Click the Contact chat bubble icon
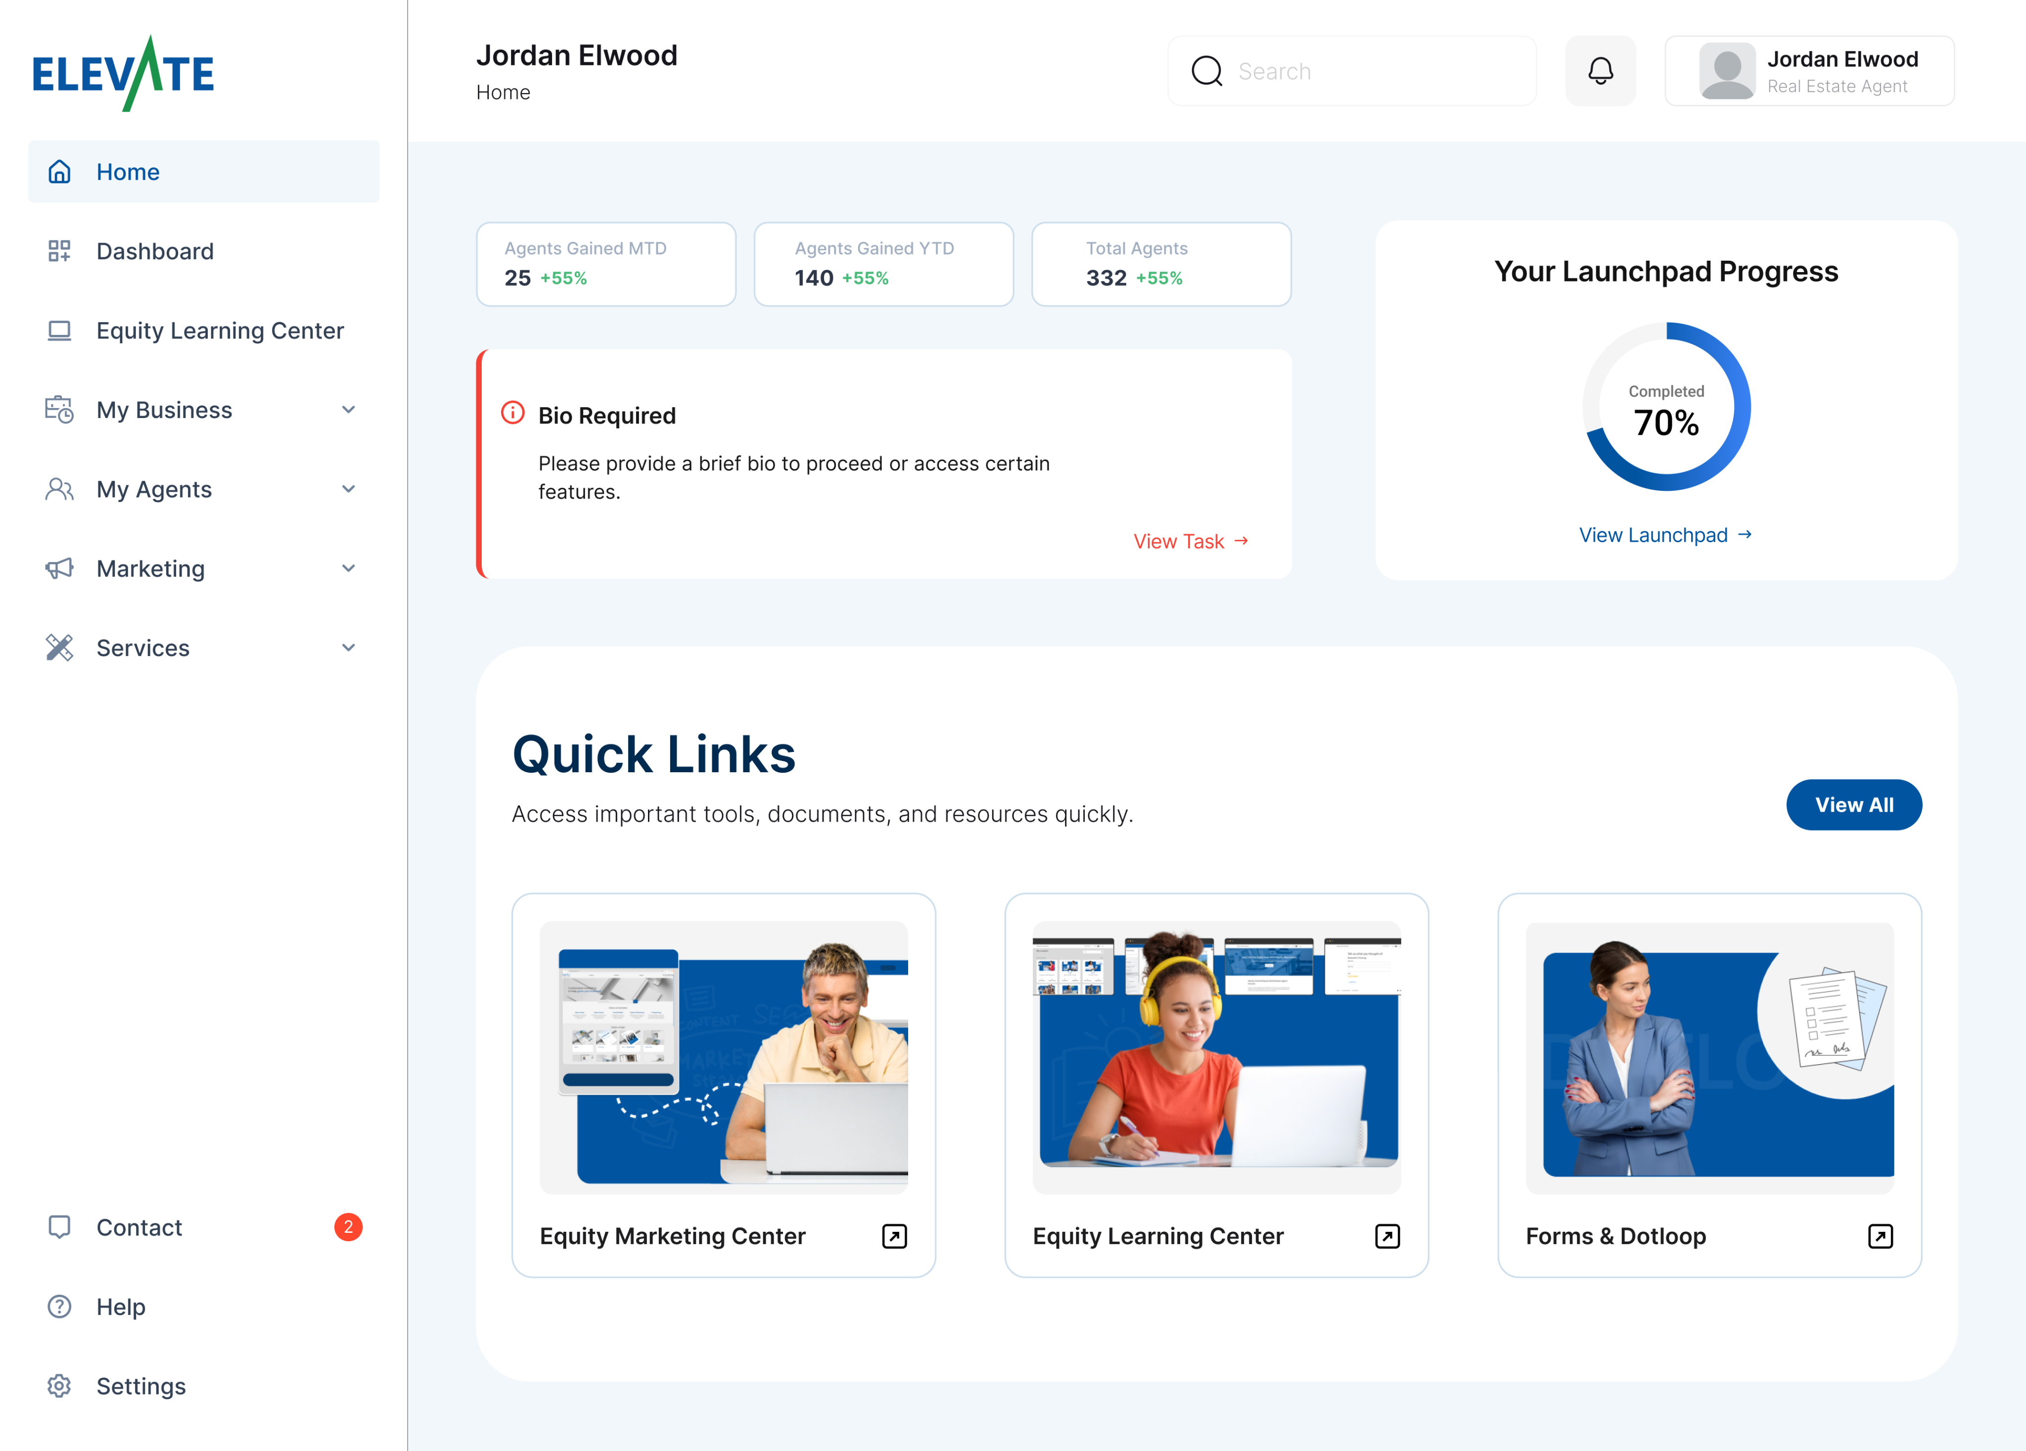 (x=60, y=1227)
